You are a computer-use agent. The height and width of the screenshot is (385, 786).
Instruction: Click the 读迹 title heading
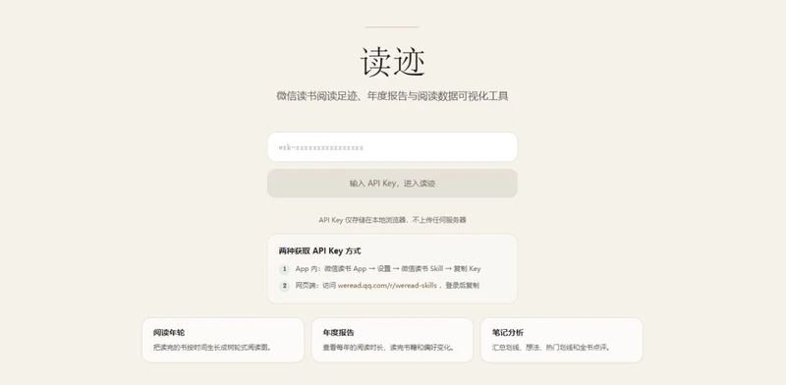point(392,62)
